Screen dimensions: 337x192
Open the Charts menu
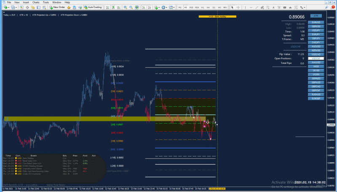coord(36,3)
